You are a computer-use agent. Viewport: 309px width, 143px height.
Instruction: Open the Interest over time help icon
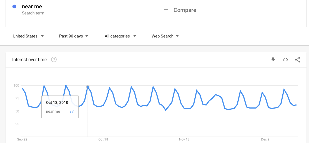[54, 59]
